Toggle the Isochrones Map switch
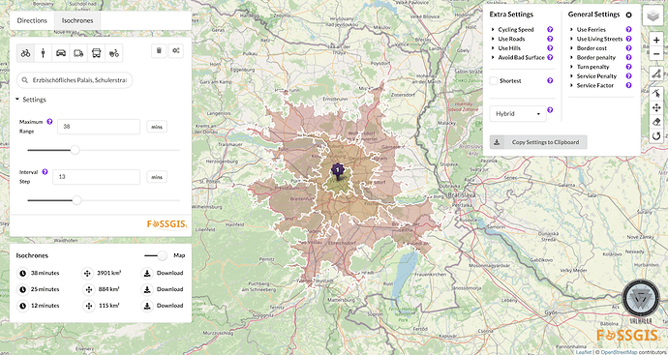668x355 pixels. pyautogui.click(x=156, y=255)
